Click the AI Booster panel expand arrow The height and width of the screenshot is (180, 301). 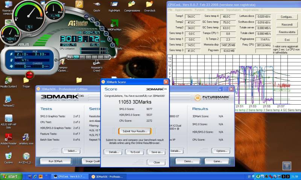click(56, 60)
